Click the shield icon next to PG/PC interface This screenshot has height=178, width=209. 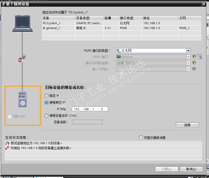point(194,57)
